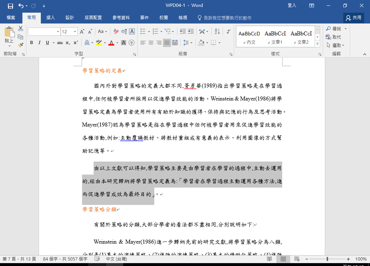Apply distributed alignment
This screenshot has width=370, height=266.
[175, 43]
